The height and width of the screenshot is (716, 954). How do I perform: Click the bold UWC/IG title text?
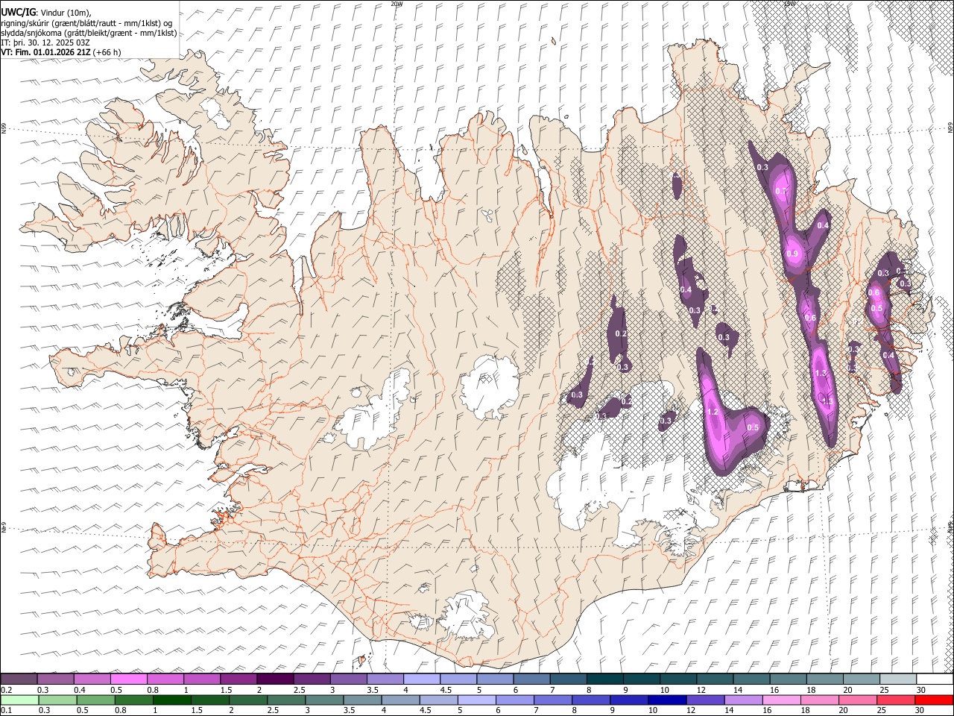coord(18,12)
